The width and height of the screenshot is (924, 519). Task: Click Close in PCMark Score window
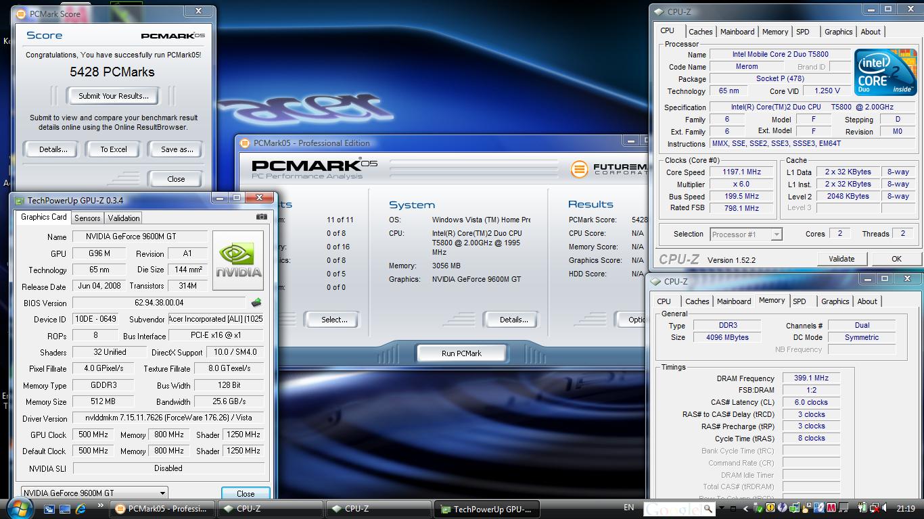(x=176, y=179)
